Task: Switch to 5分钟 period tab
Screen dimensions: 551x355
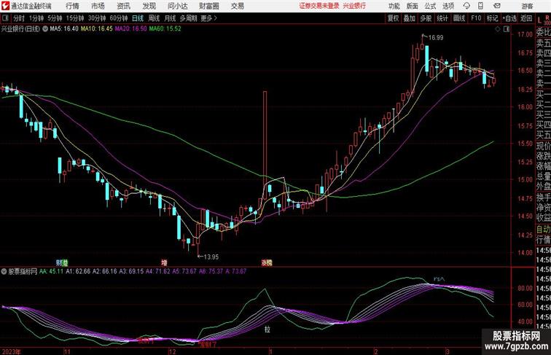Action: pos(55,18)
